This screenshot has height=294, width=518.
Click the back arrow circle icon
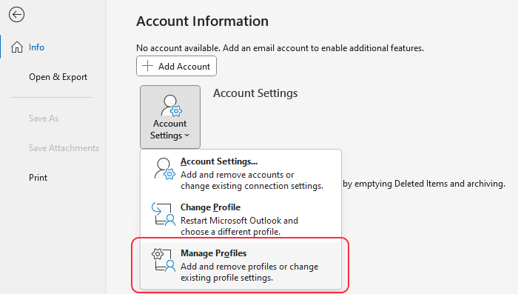coord(16,15)
